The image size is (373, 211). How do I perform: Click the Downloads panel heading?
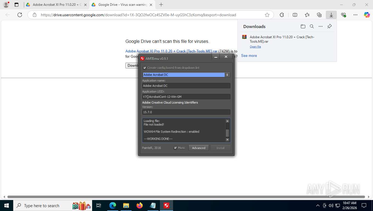[x=254, y=26]
